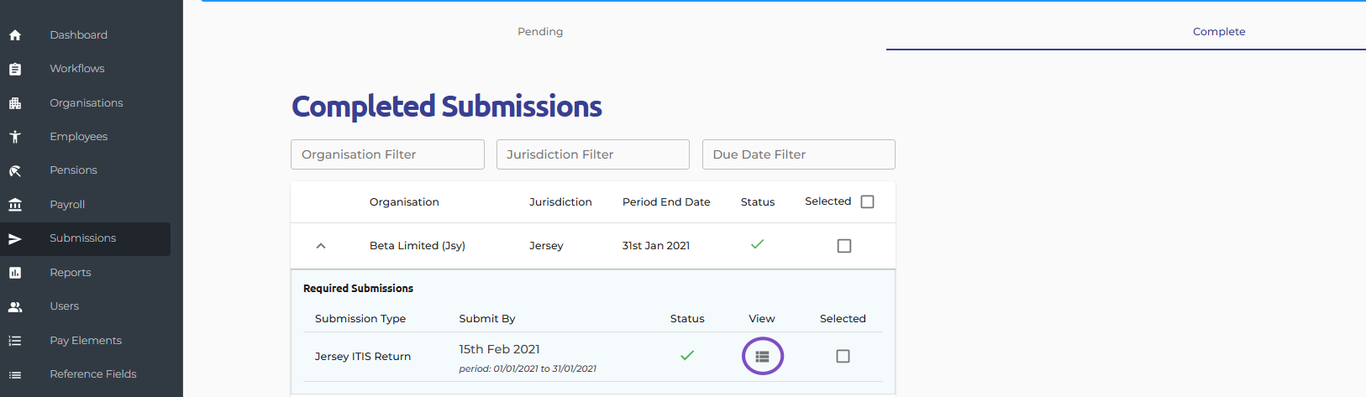Click the Required Submissions heading
1366x397 pixels.
tap(358, 289)
